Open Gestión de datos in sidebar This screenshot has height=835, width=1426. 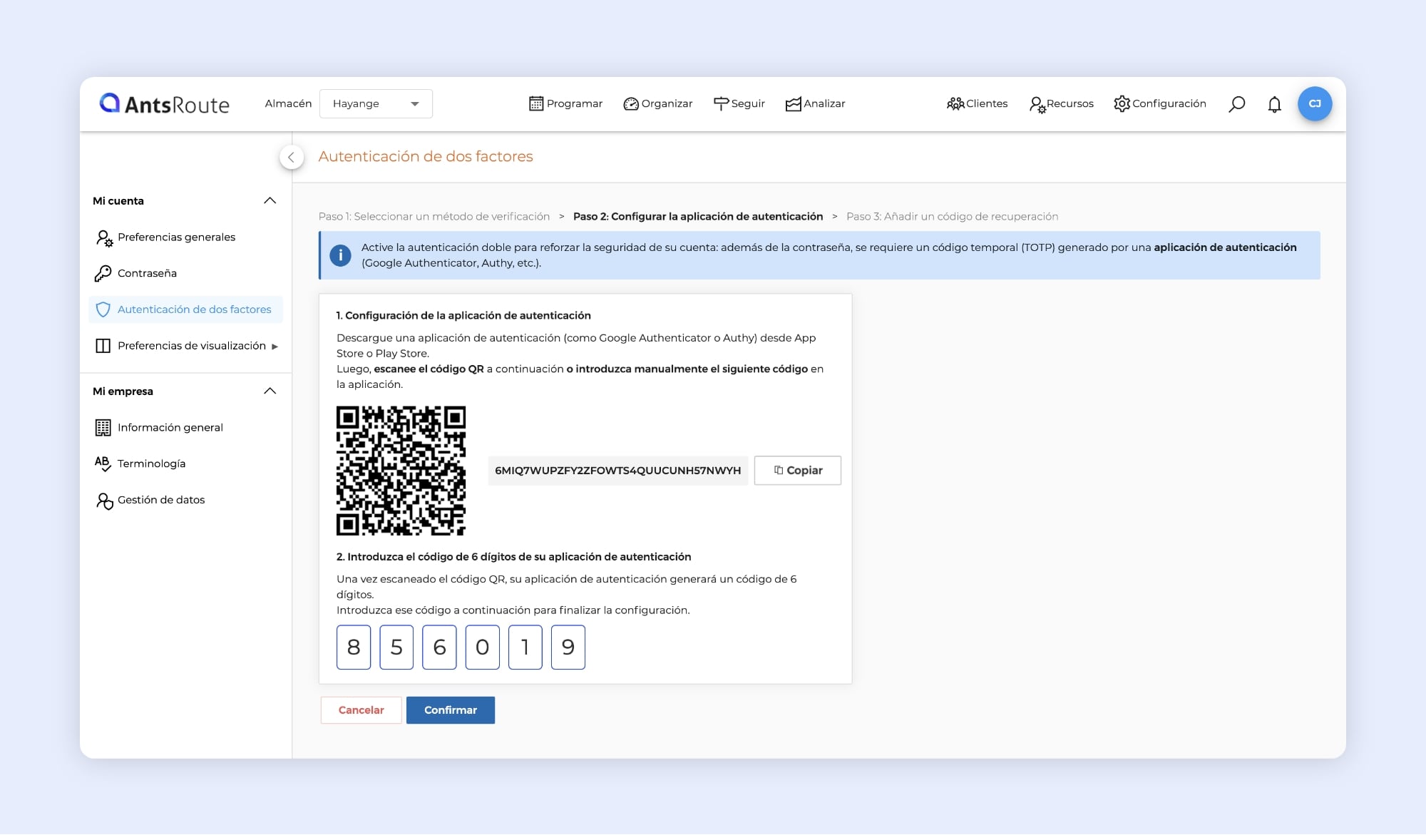point(160,501)
